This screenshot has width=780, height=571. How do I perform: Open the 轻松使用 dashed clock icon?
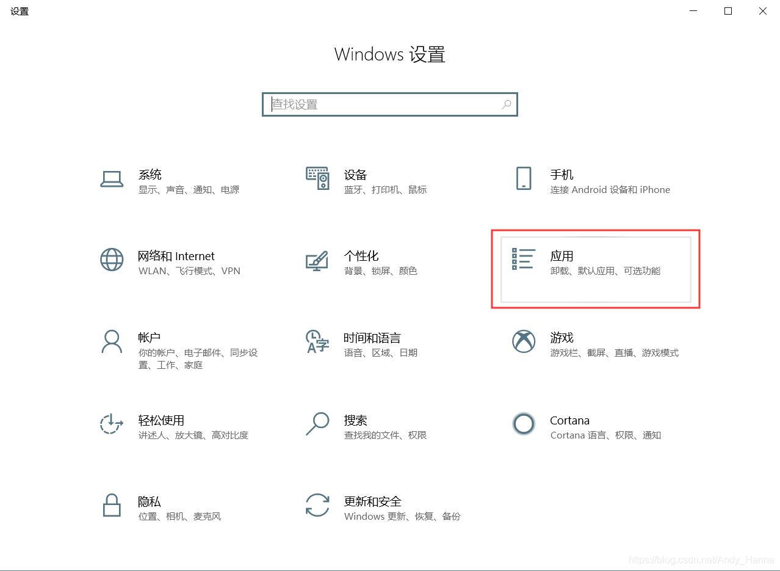[x=112, y=424]
